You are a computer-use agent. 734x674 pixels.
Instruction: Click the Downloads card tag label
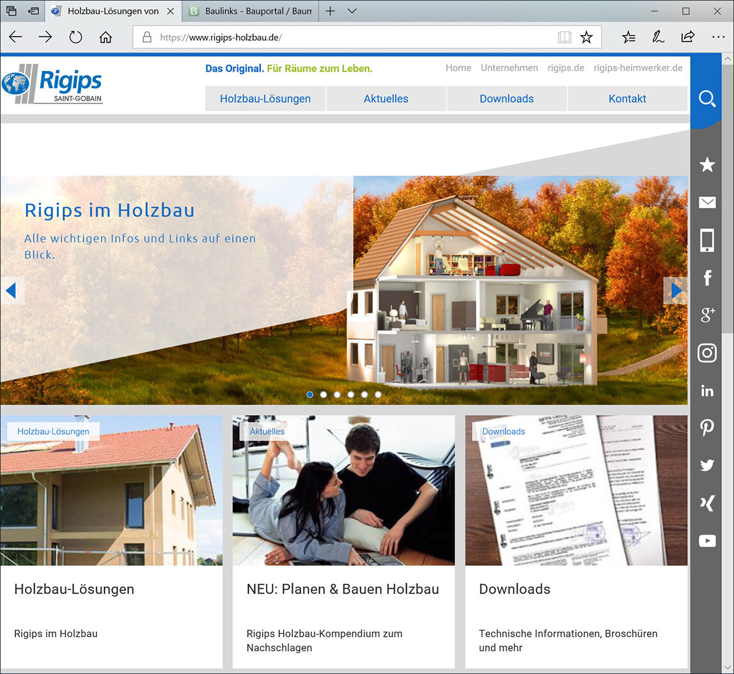click(x=504, y=431)
